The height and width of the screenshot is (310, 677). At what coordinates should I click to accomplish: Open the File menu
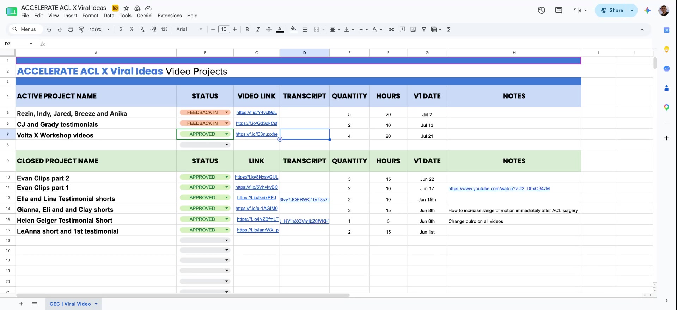pyautogui.click(x=25, y=15)
